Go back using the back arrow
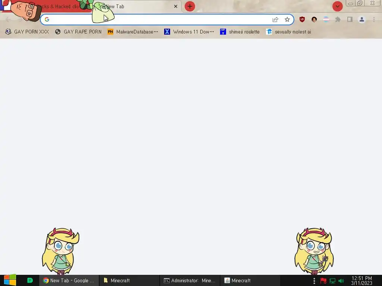Screen dimensions: 382x286 pos(8,19)
